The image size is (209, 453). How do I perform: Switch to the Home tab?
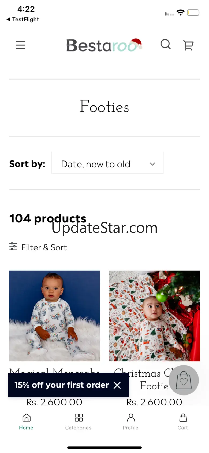click(x=26, y=421)
